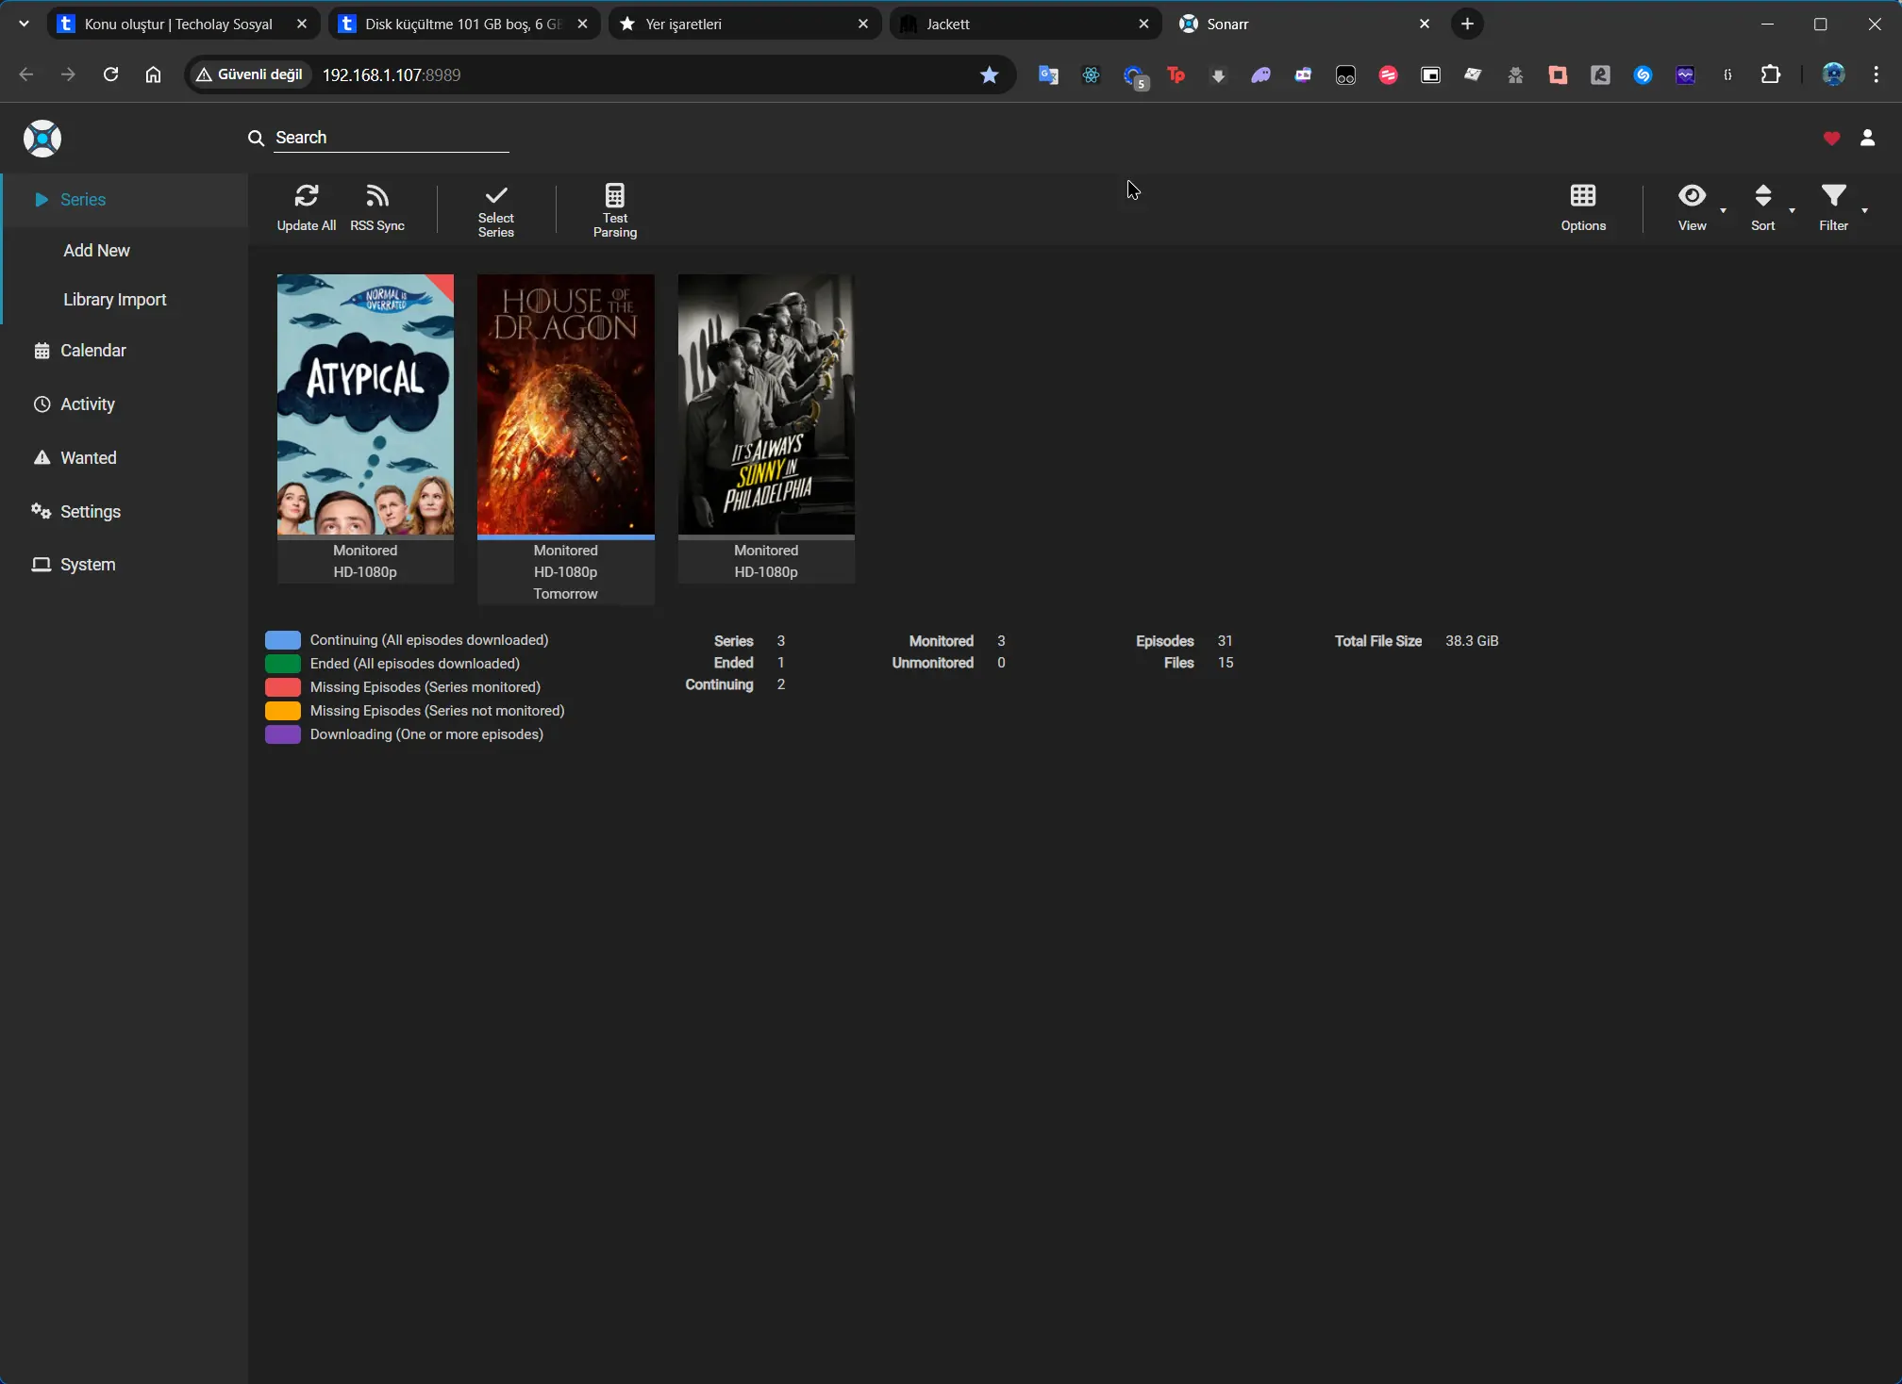Click the Unmonitored count label
This screenshot has height=1384, width=1902.
click(932, 663)
